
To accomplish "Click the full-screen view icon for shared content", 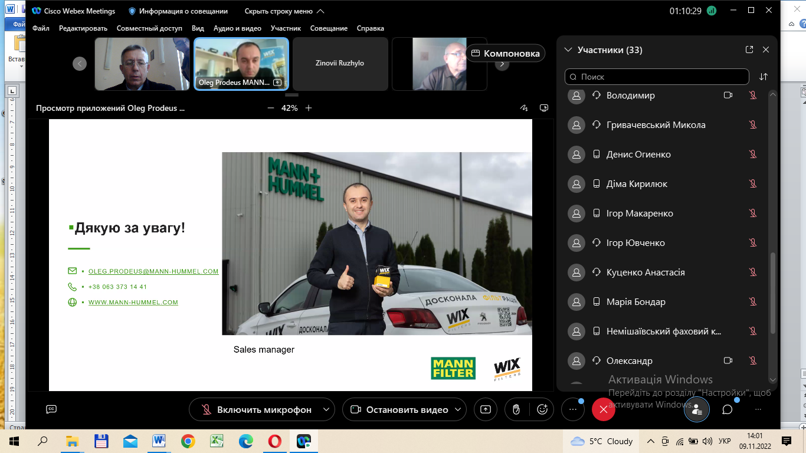I will [x=544, y=108].
